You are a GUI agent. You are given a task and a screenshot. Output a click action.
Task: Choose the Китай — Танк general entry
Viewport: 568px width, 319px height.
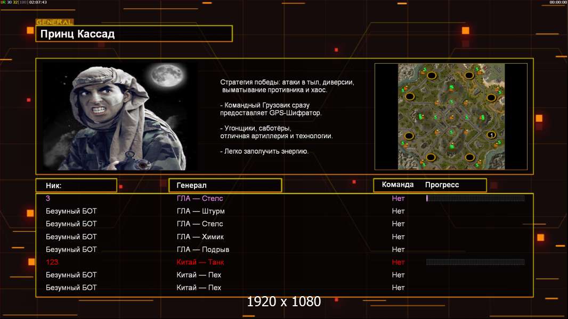coord(200,262)
